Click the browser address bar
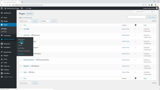The width and height of the screenshot is (160, 90). (x=76, y=5)
